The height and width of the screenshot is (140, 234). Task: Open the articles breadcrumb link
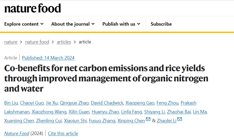coord(64,42)
